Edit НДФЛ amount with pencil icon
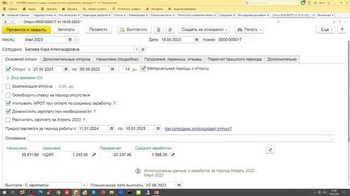 pos(94,155)
